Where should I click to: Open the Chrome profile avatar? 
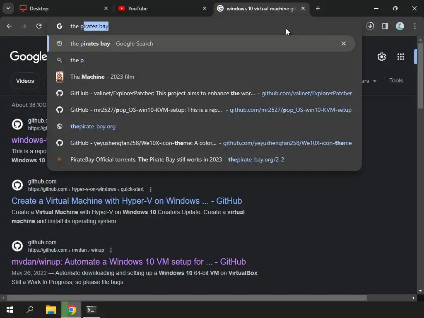pyautogui.click(x=400, y=26)
